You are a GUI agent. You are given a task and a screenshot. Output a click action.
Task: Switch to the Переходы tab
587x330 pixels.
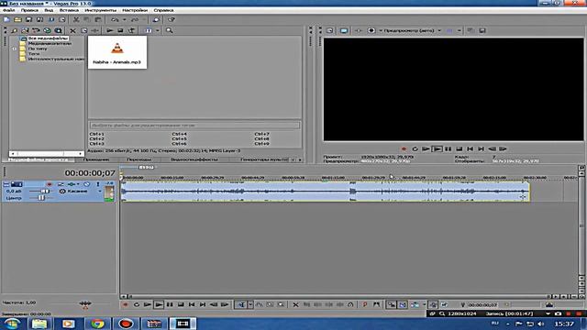pos(138,159)
